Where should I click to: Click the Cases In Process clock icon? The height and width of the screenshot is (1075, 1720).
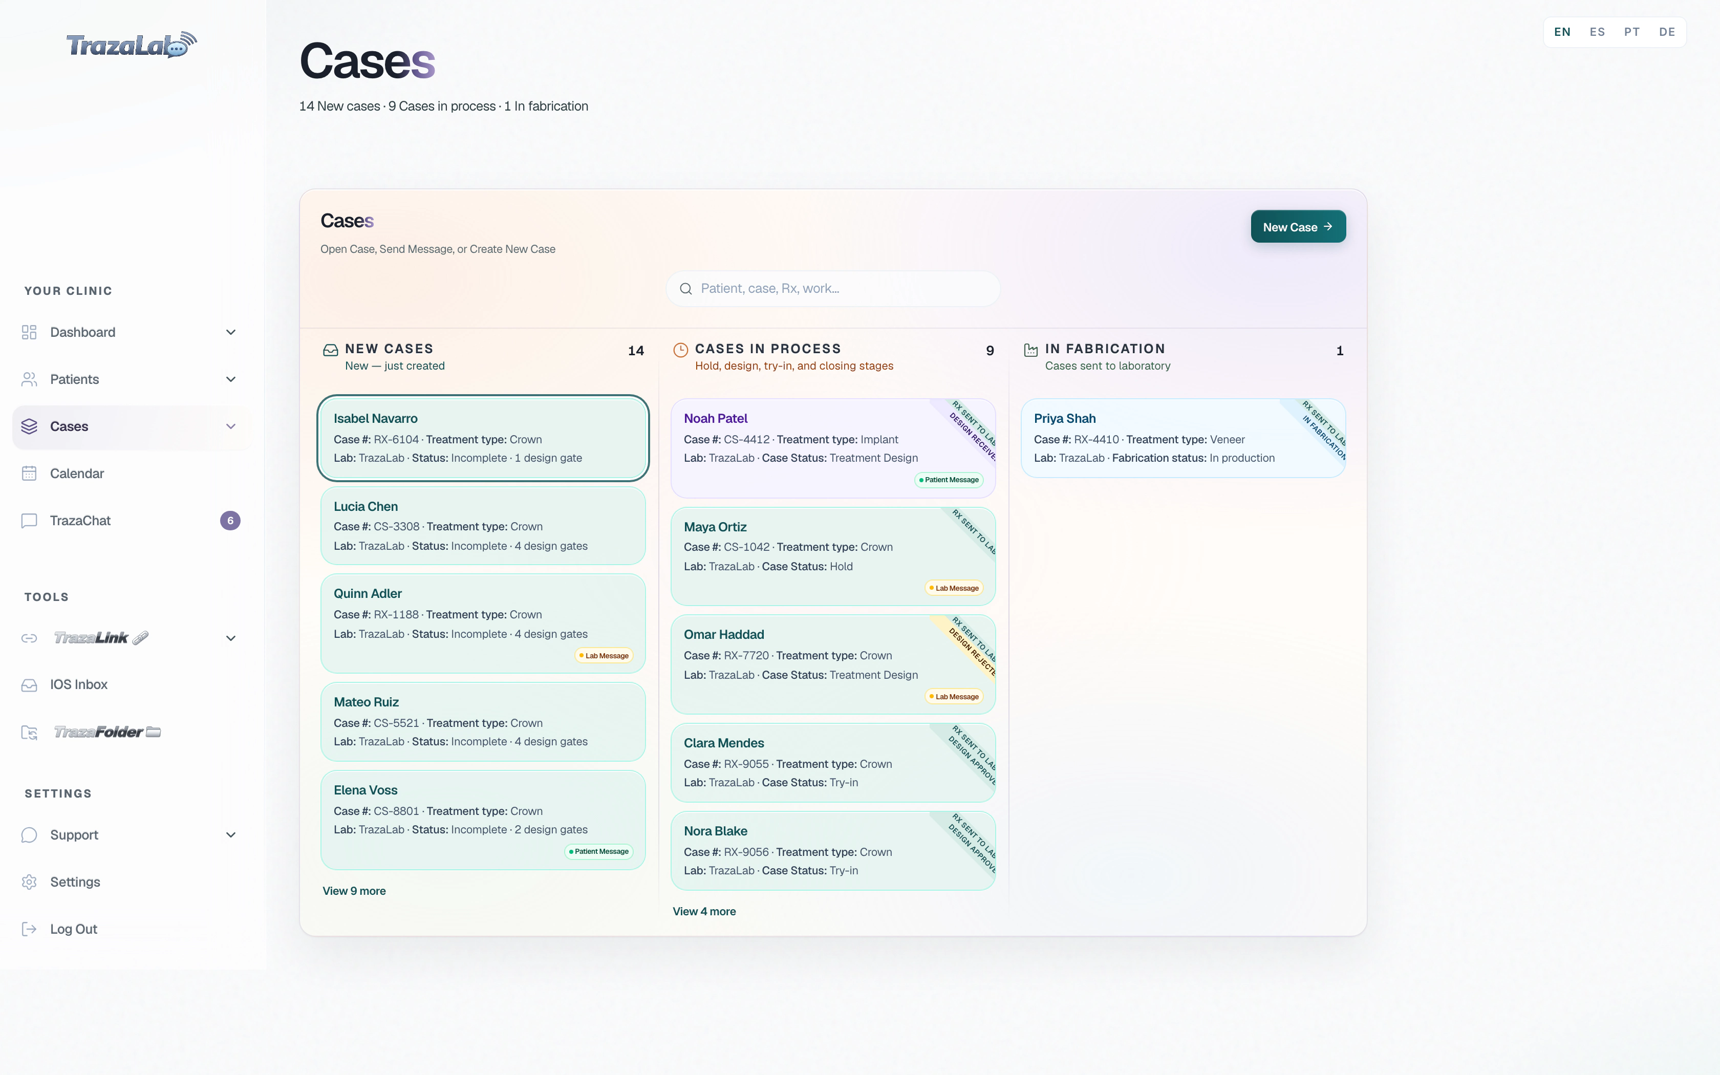coord(681,350)
